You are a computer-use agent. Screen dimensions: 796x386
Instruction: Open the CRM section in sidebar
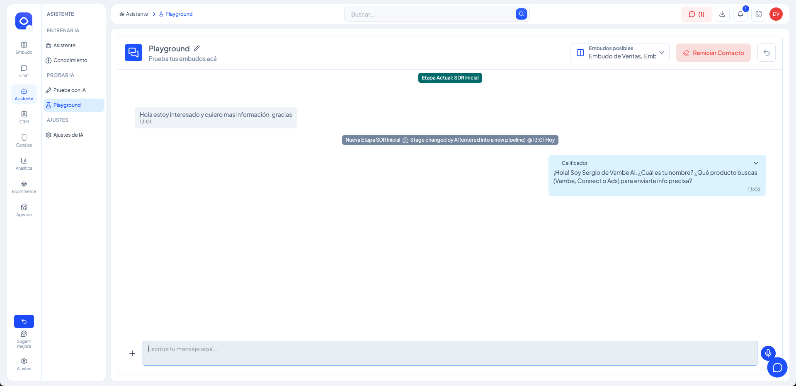click(24, 117)
